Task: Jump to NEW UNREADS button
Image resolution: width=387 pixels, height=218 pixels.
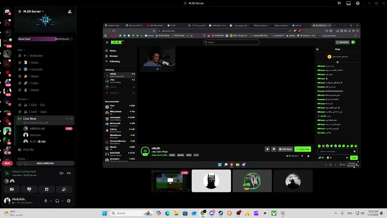Action: [45, 163]
